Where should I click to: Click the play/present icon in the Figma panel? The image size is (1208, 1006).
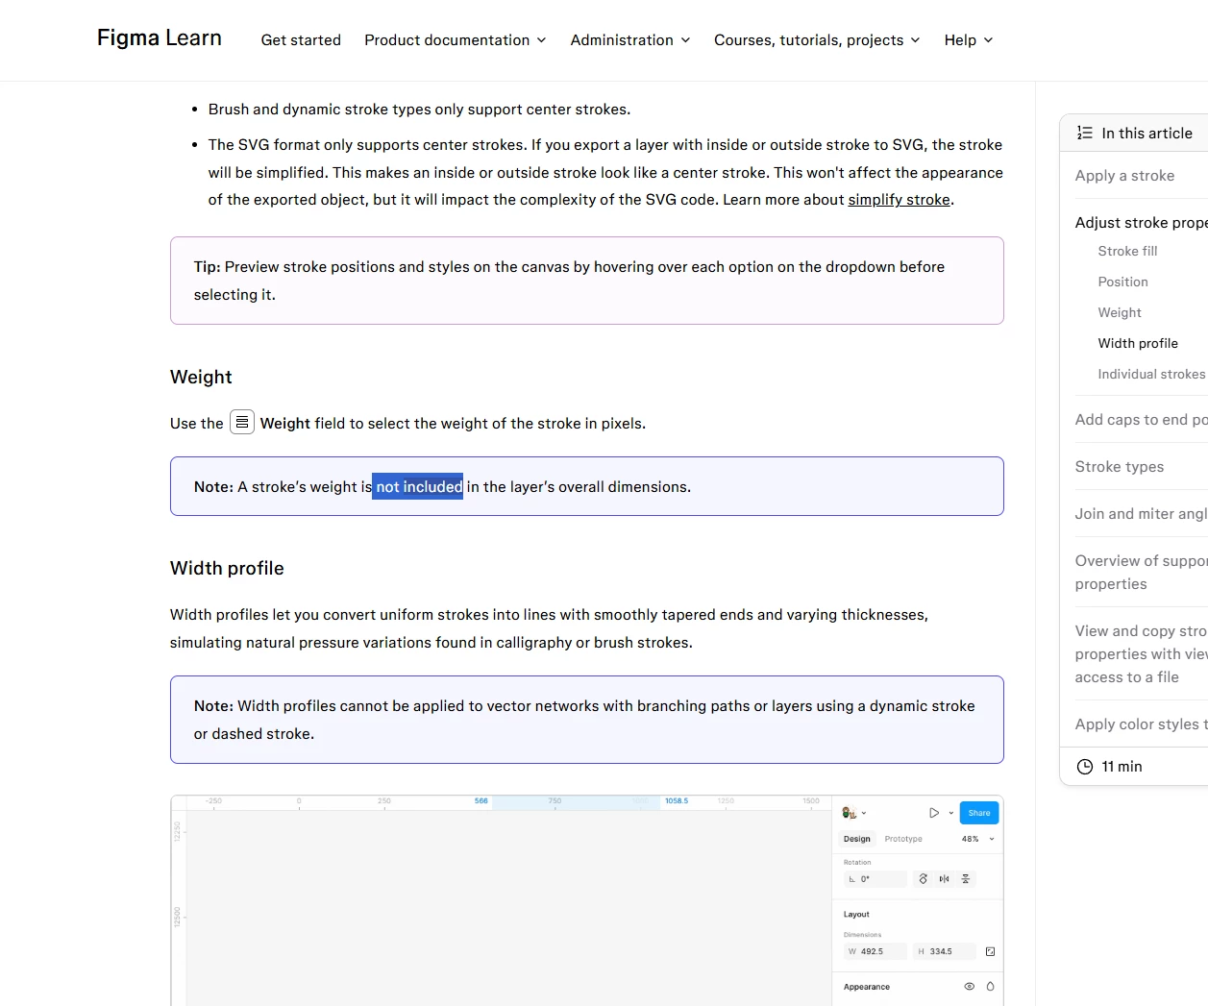[933, 813]
